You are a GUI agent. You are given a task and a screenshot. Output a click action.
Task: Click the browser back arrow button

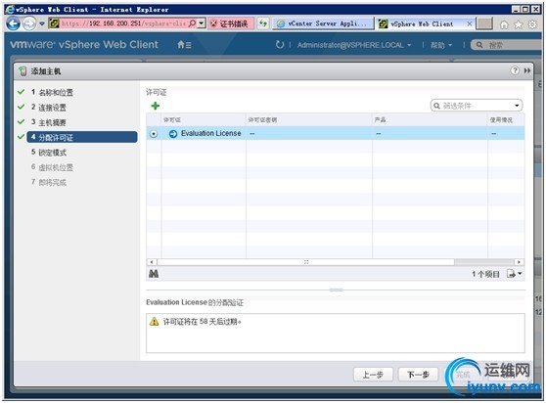(x=14, y=23)
